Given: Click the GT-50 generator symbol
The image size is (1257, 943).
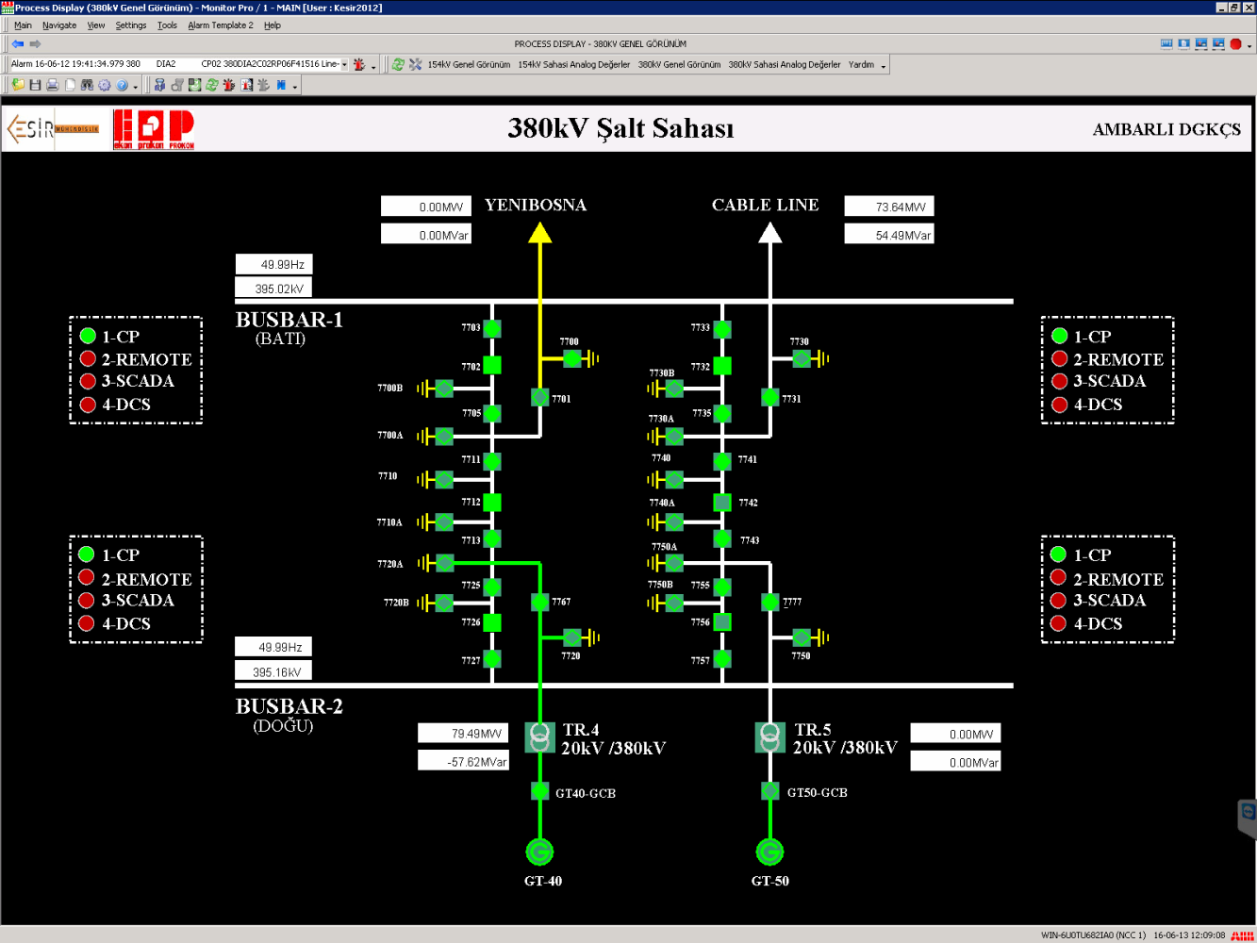Looking at the screenshot, I should (x=770, y=852).
